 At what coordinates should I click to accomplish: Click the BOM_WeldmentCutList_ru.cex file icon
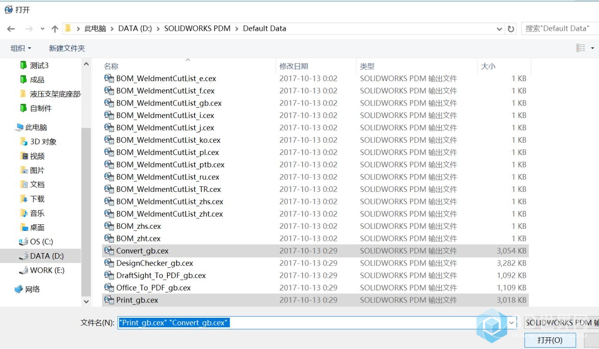pos(109,177)
